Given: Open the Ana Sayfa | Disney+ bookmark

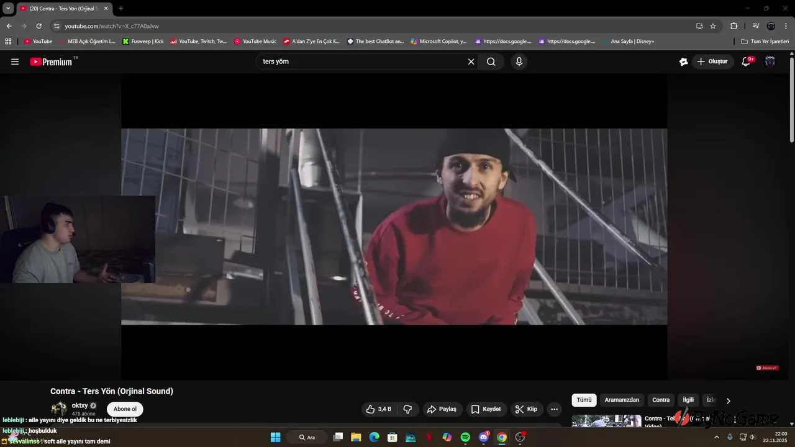Looking at the screenshot, I should tap(628, 42).
